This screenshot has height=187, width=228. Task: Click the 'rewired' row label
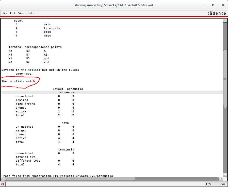point(22,100)
